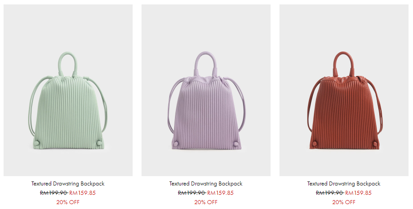Image resolution: width=413 pixels, height=209 pixels.
Task: Click the crossed-out RM199.90 under the purple backpack
Action: coord(192,193)
